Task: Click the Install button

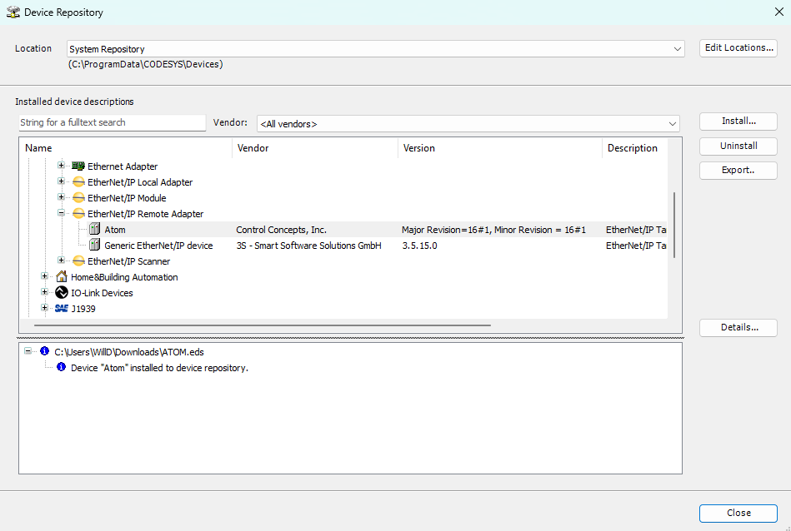Action: [x=737, y=121]
